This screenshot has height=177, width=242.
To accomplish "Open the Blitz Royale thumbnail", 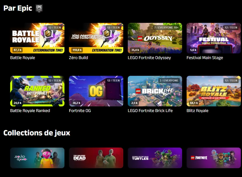I will tap(214, 91).
